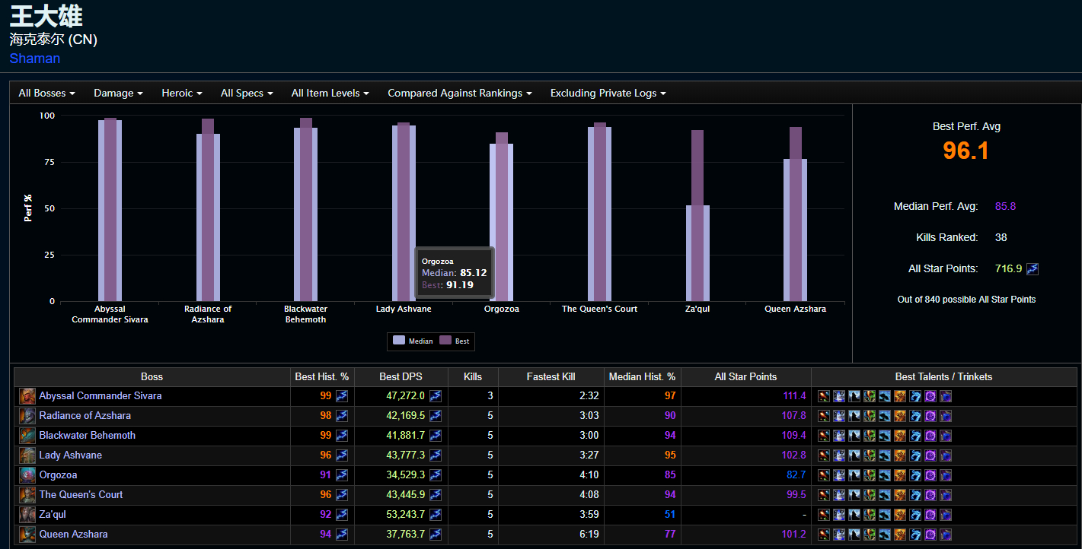1082x549 pixels.
Task: Click icon beside 716.9 All Star Points
Action: click(1033, 268)
